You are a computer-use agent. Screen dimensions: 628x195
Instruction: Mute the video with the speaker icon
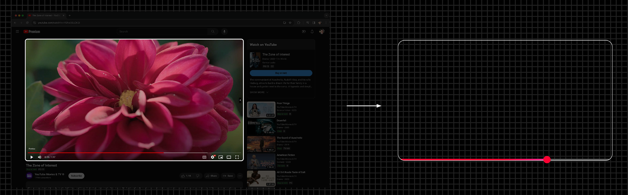(x=40, y=157)
